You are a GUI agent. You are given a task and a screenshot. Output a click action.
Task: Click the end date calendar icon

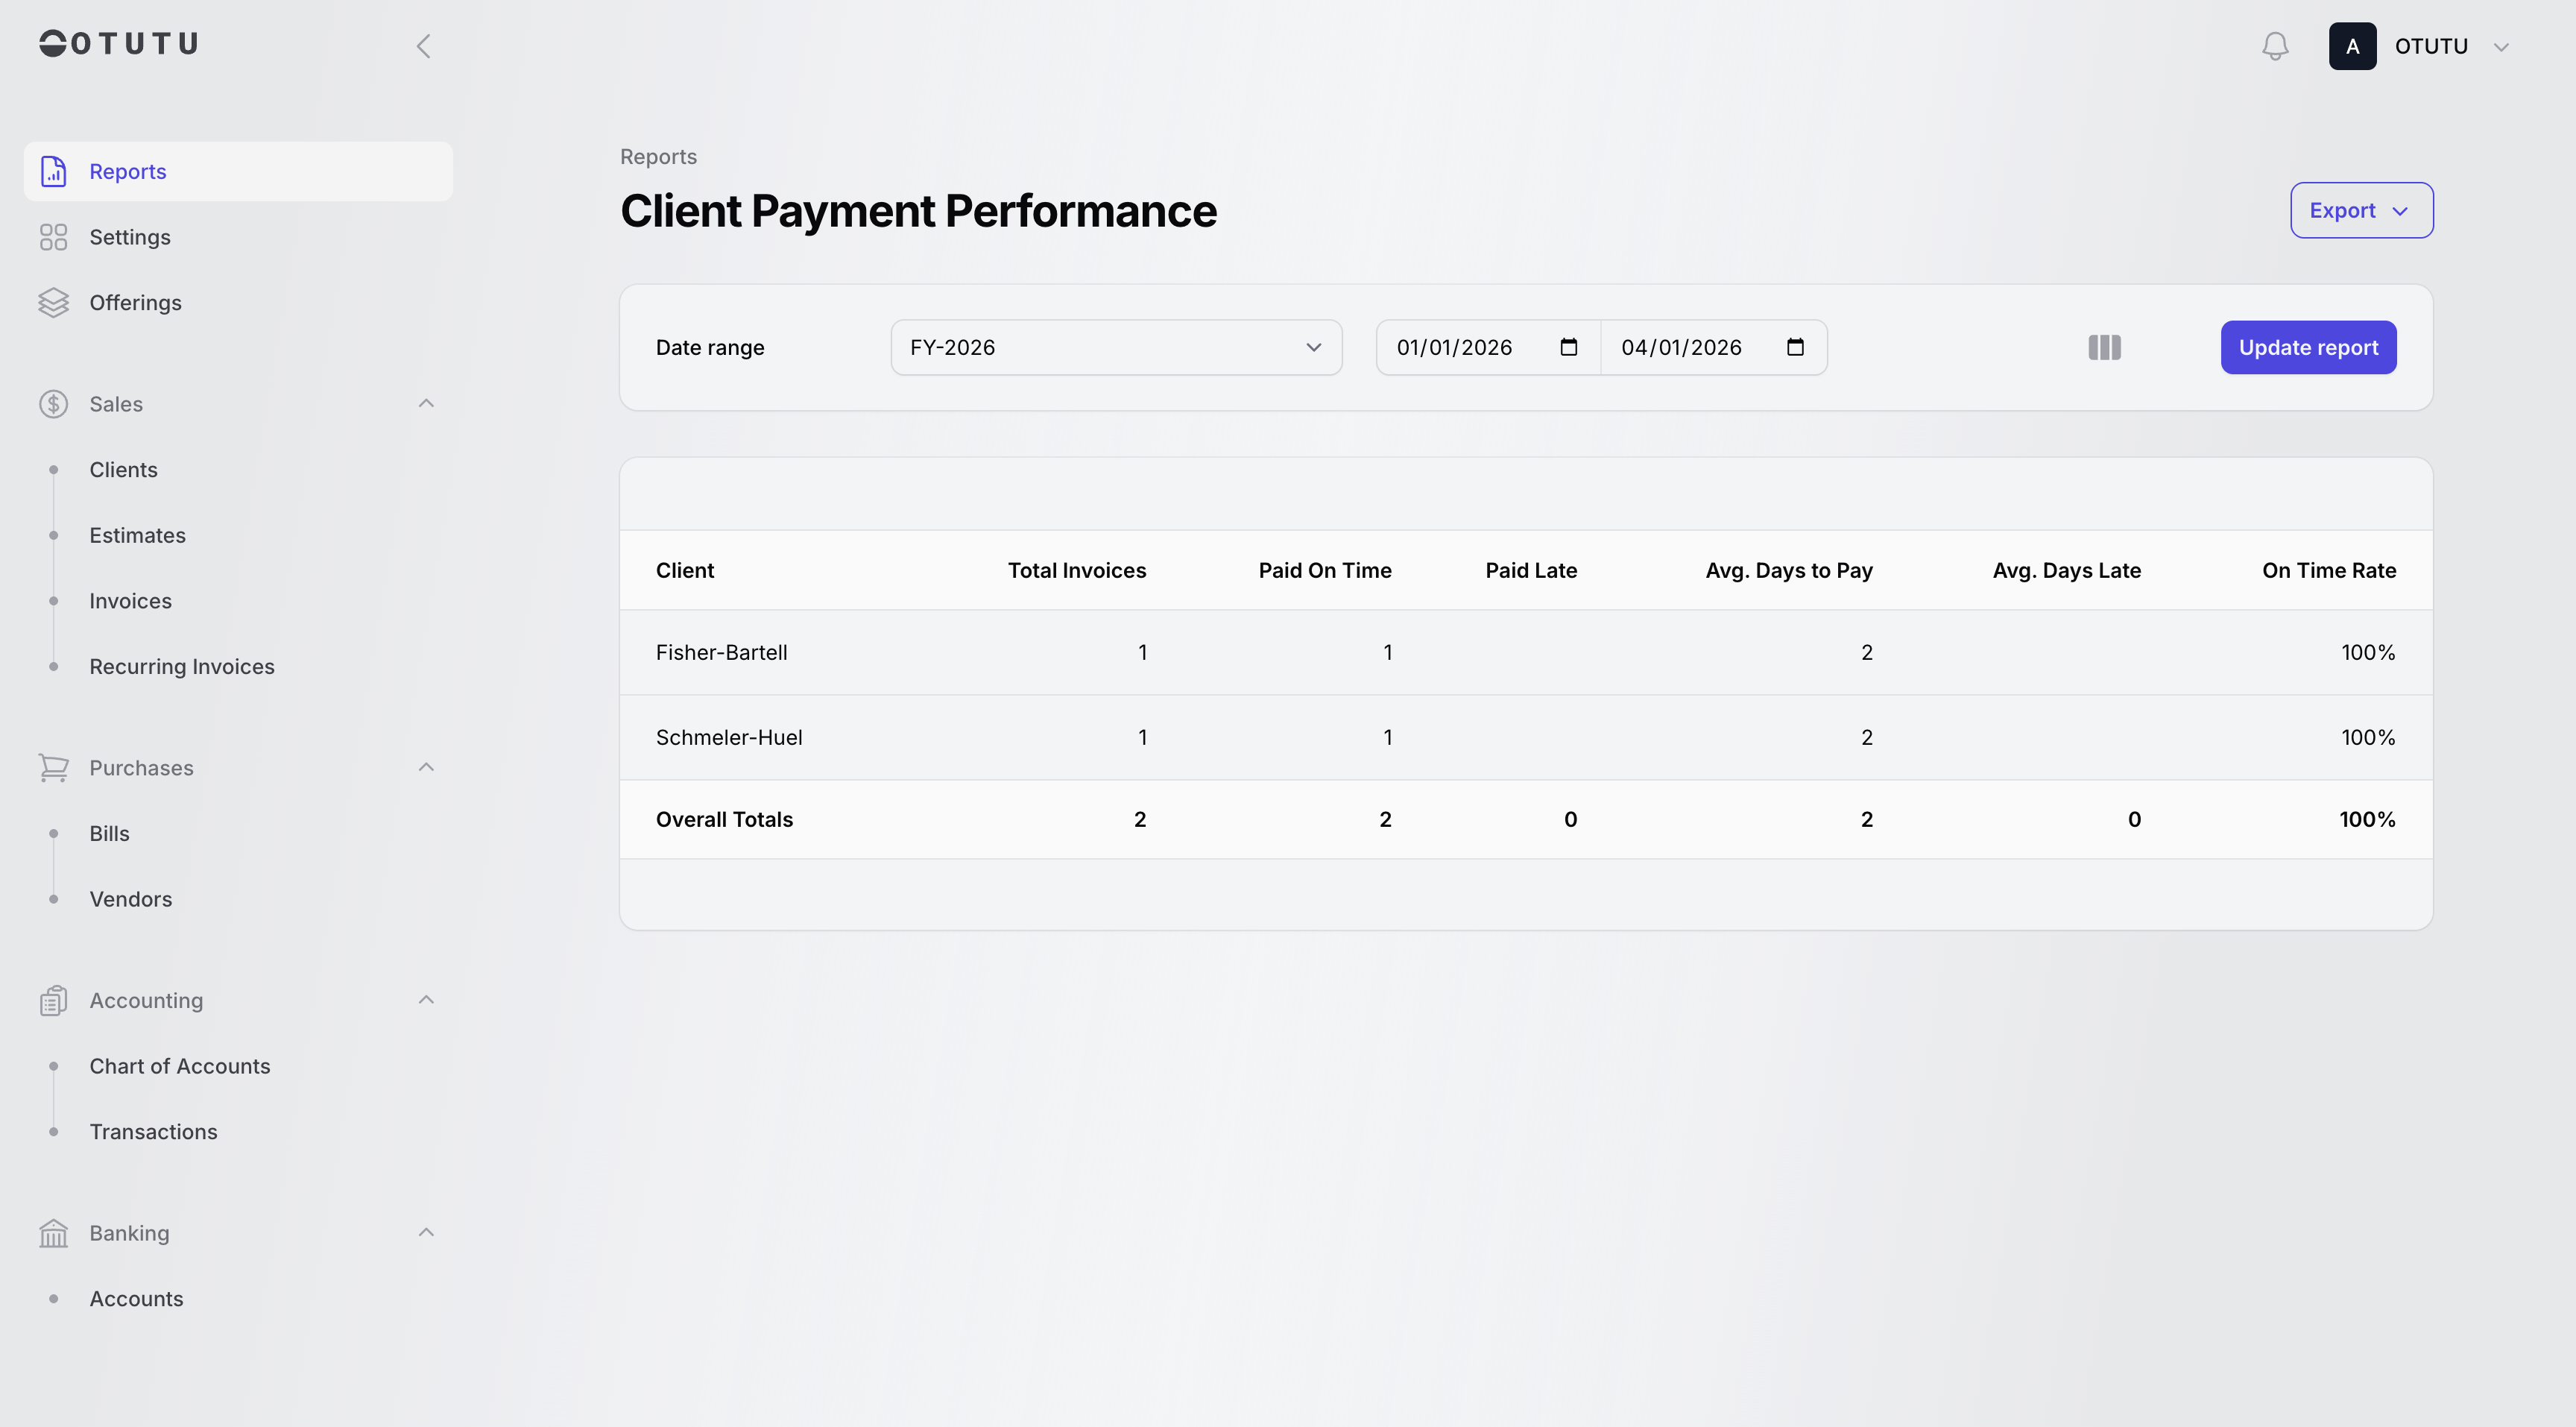click(1795, 347)
